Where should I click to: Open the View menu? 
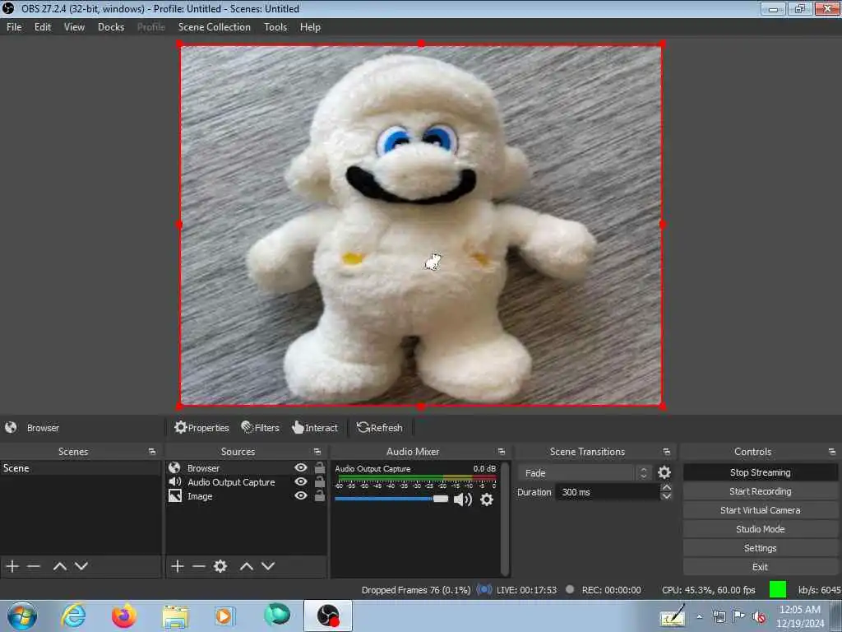click(74, 27)
